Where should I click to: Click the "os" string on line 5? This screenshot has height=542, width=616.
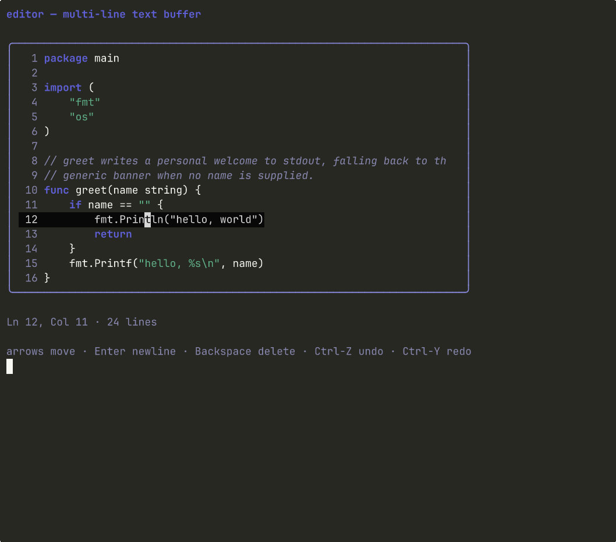pos(82,117)
